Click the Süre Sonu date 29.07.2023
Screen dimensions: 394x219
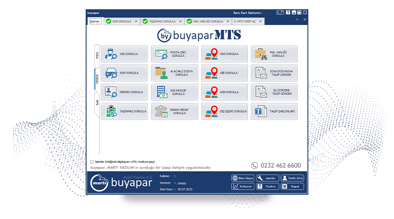[x=185, y=189]
